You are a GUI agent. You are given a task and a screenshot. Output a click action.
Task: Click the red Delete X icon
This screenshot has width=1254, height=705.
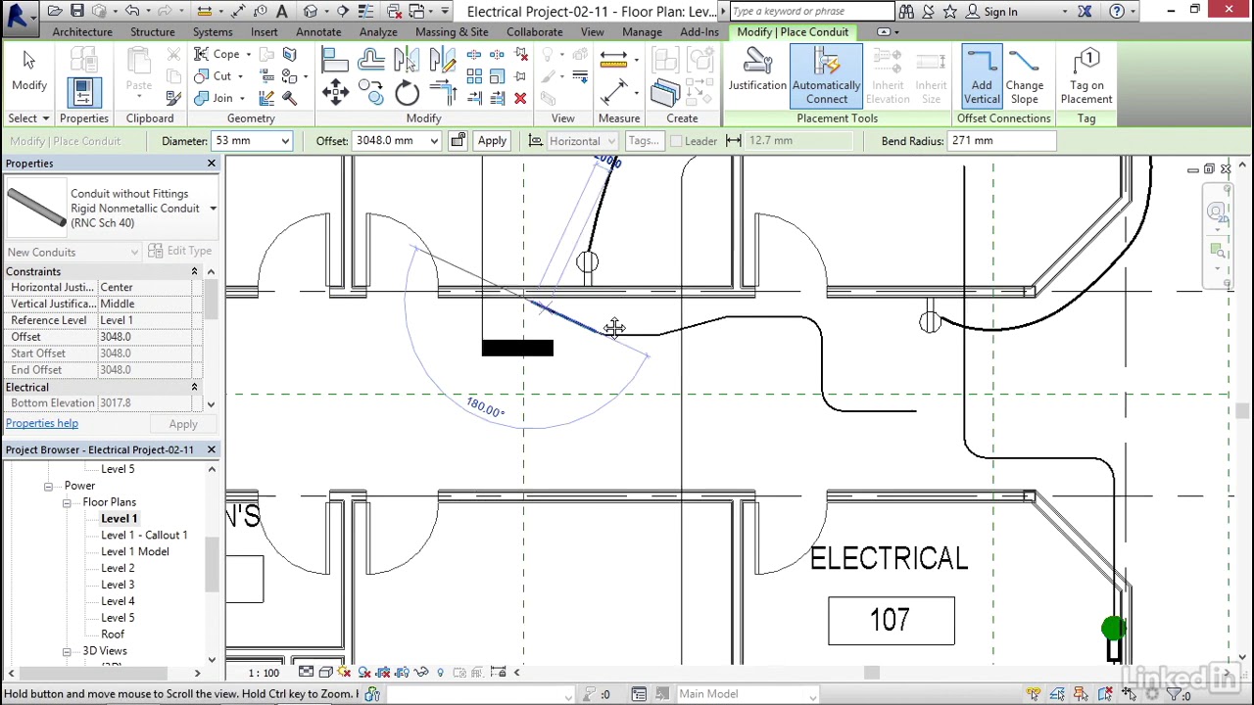520,98
